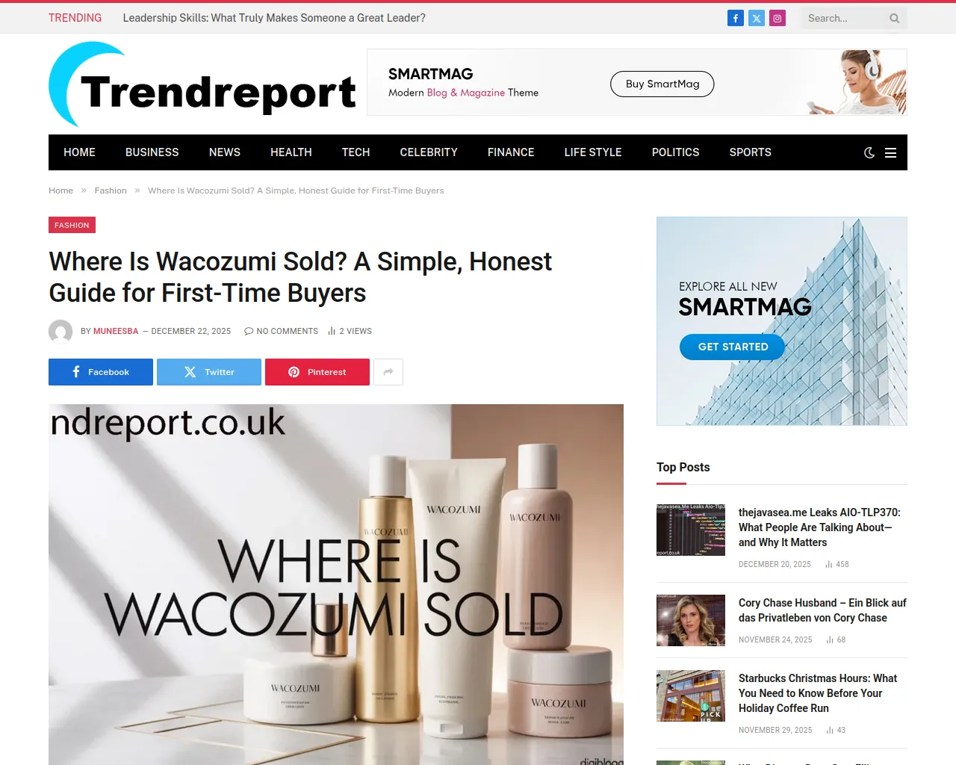Select the Business menu item
Viewport: 956px width, 765px height.
(152, 152)
